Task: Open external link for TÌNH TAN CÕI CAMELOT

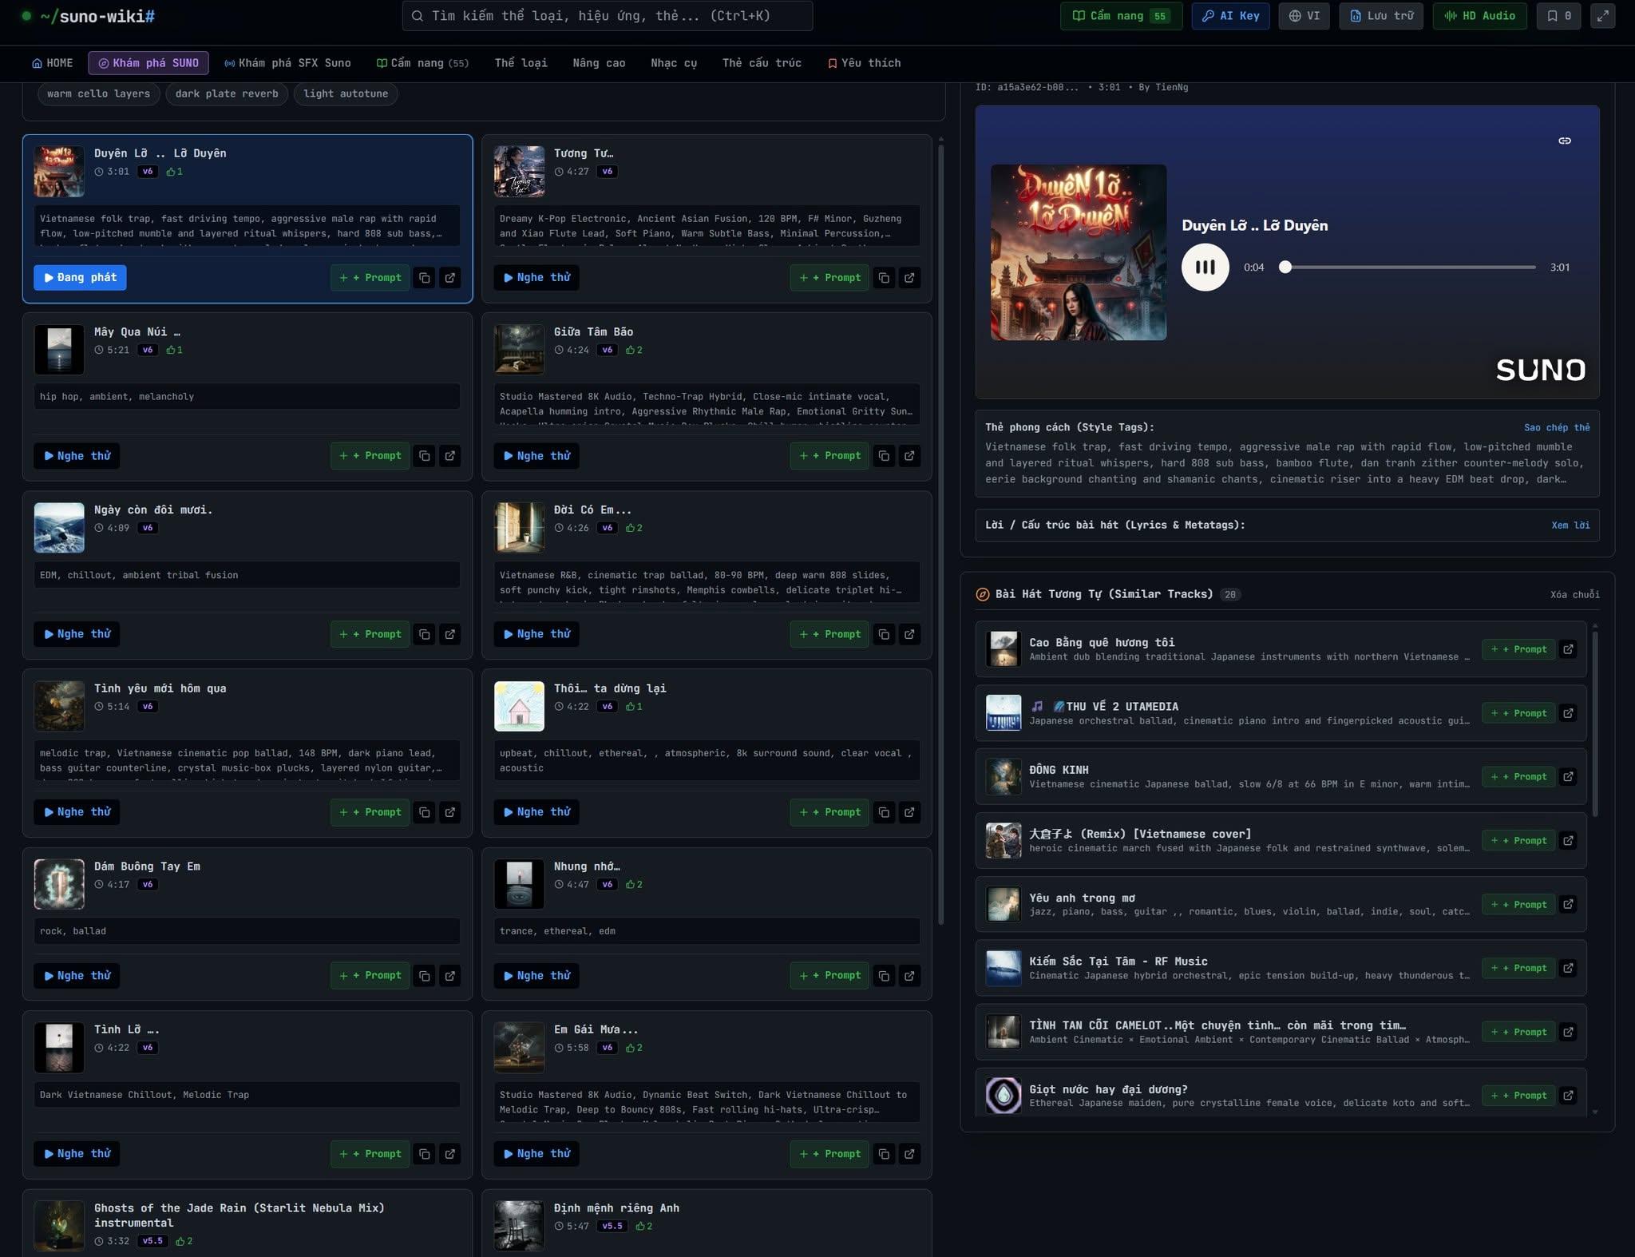Action: tap(1568, 1032)
